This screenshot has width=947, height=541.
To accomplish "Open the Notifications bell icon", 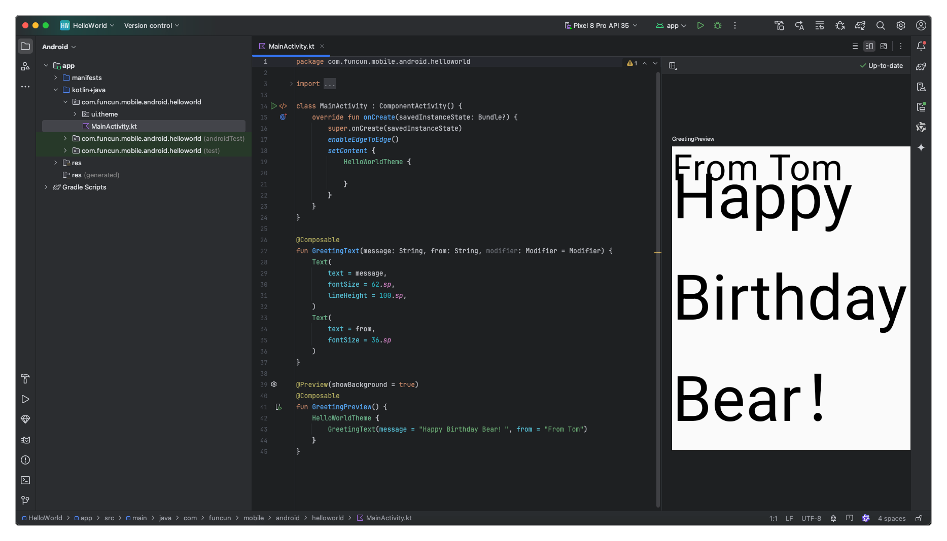I will pos(921,46).
